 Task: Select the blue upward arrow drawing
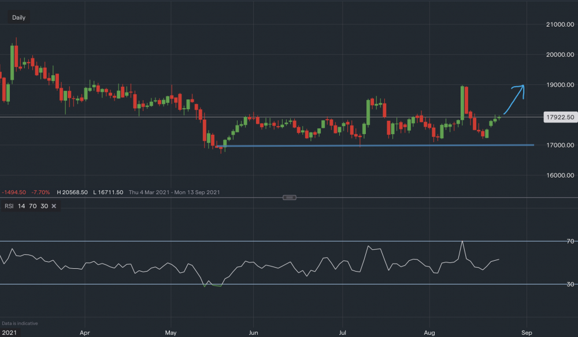(514, 97)
